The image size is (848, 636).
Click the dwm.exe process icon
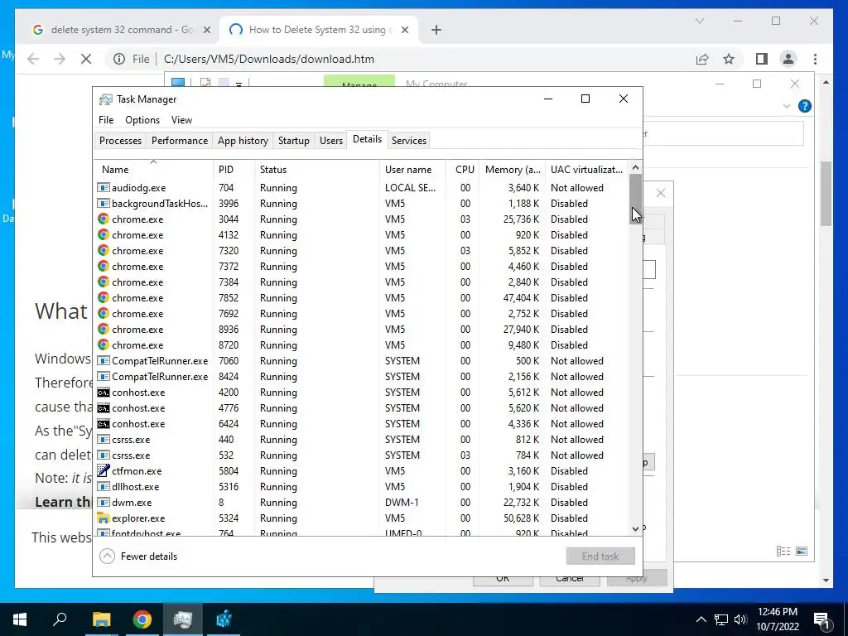coord(103,502)
